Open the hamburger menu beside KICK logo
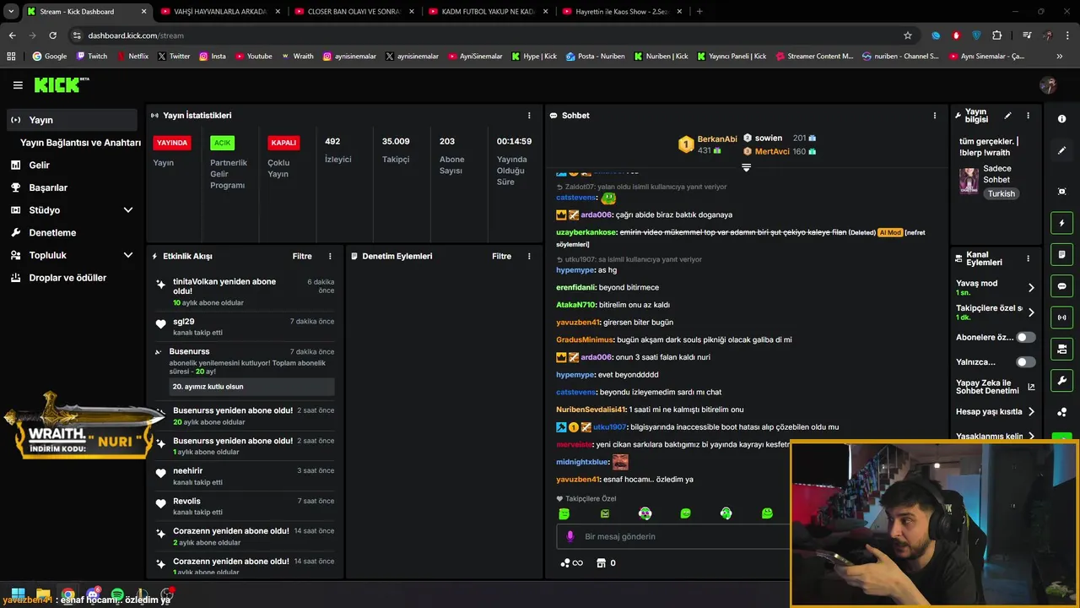Image resolution: width=1080 pixels, height=608 pixels. [x=18, y=85]
